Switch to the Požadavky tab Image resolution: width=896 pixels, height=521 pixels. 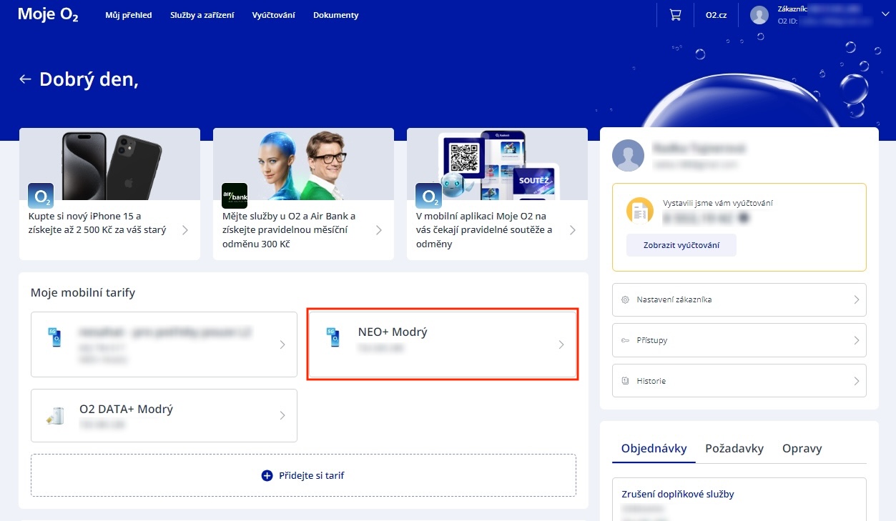tap(734, 448)
